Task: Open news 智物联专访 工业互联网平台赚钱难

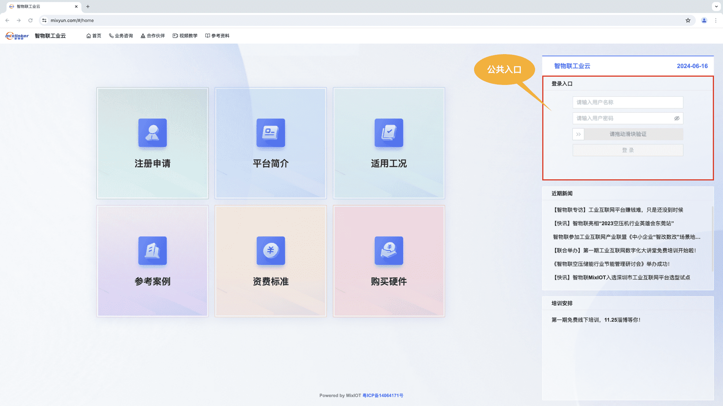Action: [618, 210]
